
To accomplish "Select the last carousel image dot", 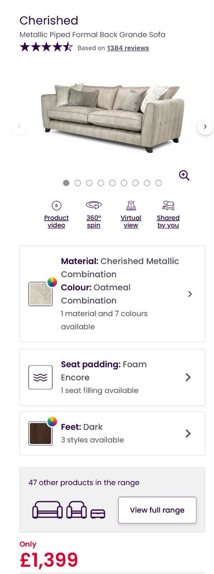I will 158,183.
